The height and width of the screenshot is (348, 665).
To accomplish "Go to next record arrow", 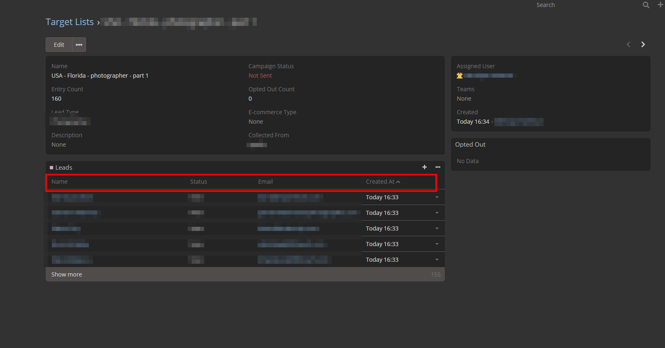I will tap(643, 44).
